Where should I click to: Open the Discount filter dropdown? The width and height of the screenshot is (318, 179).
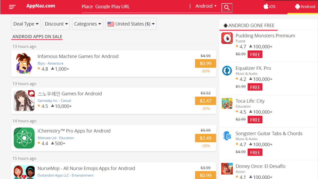[56, 24]
